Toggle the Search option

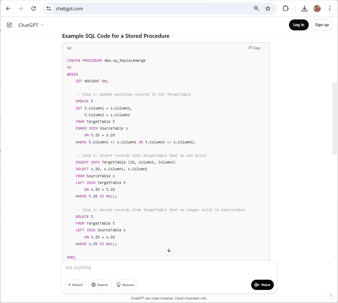coord(100,285)
